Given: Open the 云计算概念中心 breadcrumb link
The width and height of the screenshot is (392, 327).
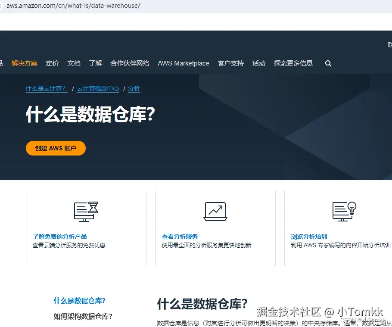Looking at the screenshot, I should click(x=98, y=88).
